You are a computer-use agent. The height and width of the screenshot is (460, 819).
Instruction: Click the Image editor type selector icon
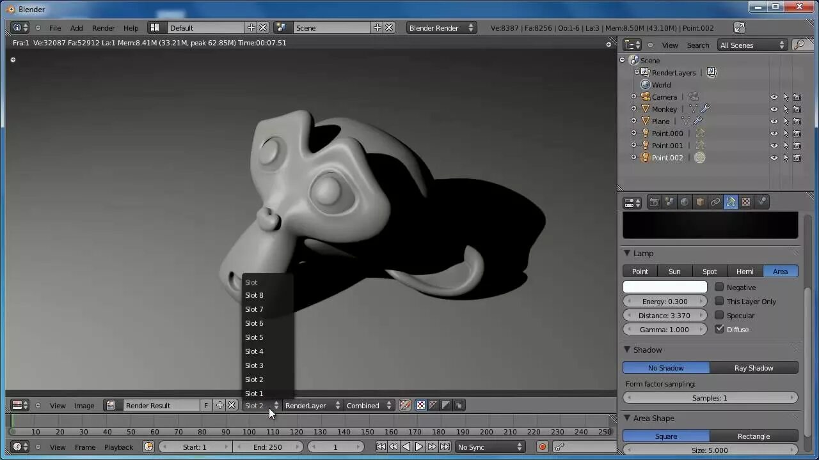(x=20, y=405)
